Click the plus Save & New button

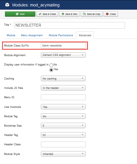coord(69,14)
